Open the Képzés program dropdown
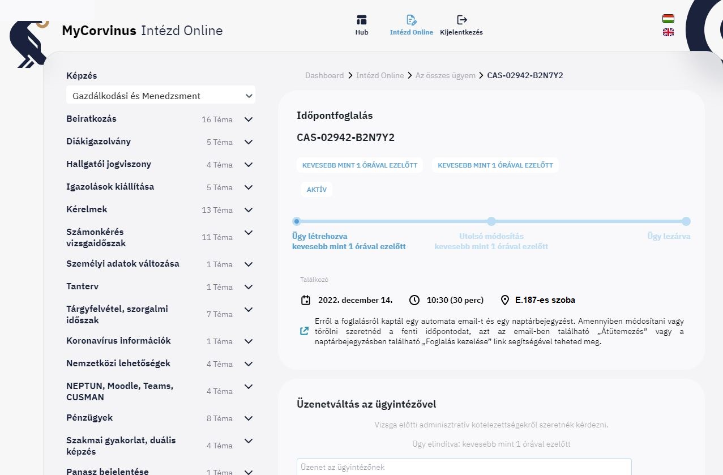Viewport: 723px width, 475px height. tap(161, 96)
